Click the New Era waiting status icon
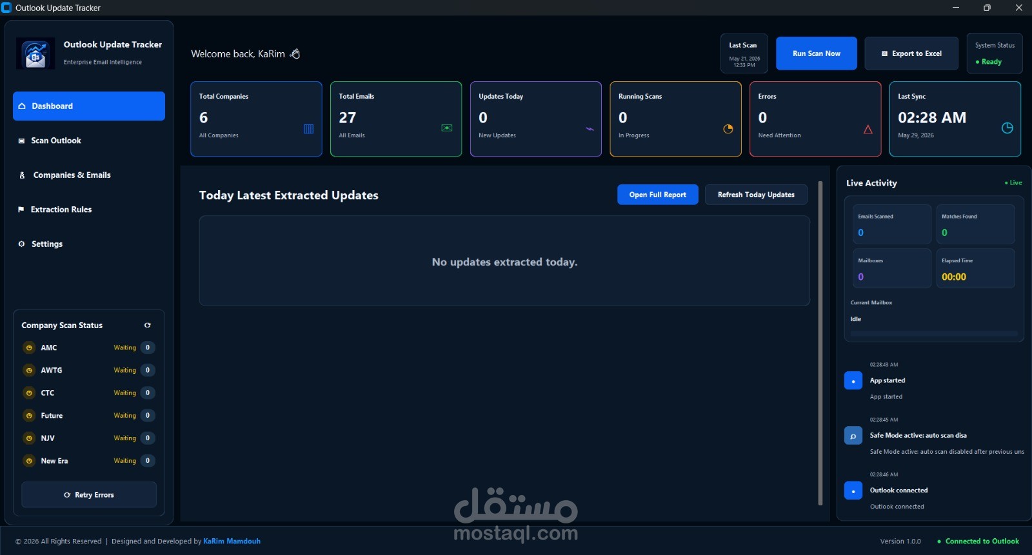 [x=29, y=461]
